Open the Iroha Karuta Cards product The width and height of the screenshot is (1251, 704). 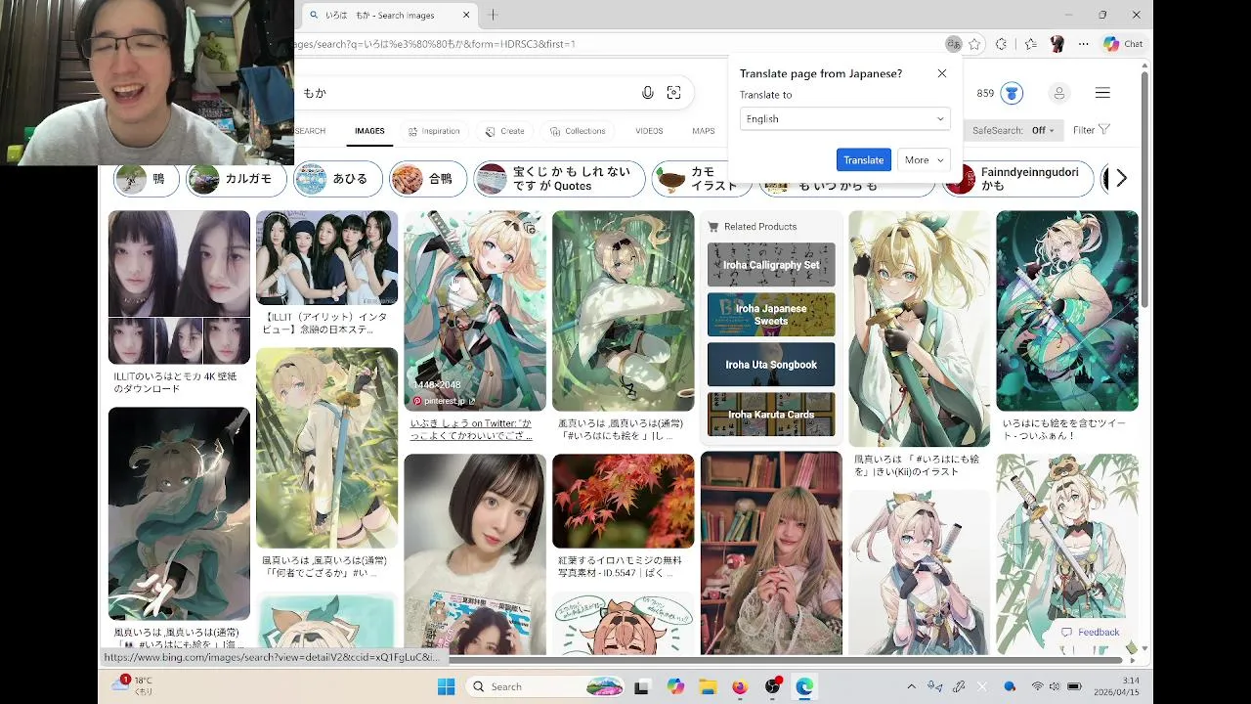click(x=771, y=415)
